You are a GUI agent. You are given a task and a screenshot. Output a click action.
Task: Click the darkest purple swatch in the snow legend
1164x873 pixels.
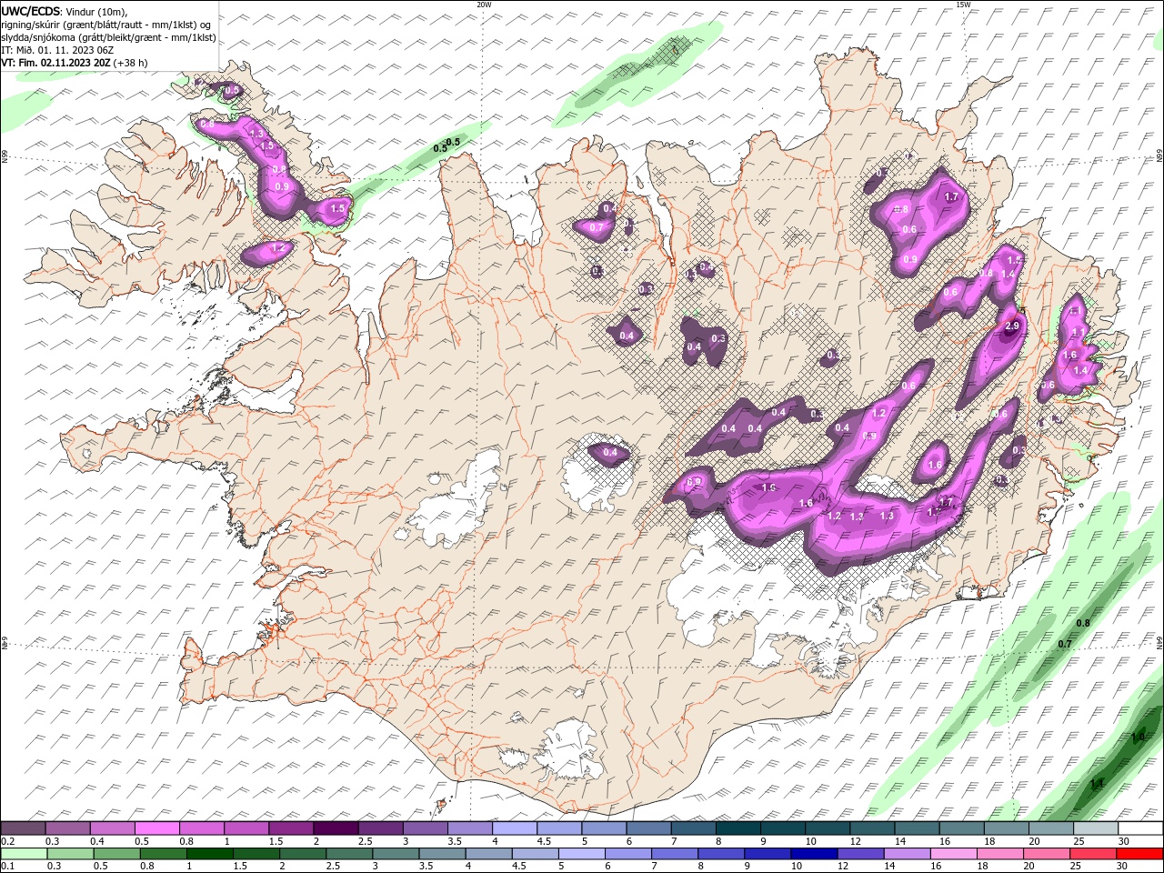pos(336,828)
